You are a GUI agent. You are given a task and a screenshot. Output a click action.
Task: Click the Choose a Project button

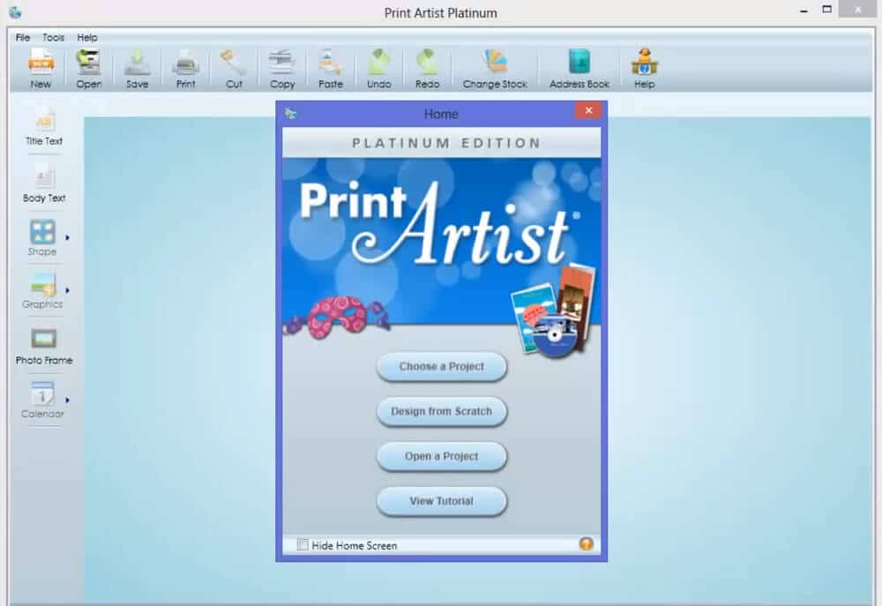442,366
